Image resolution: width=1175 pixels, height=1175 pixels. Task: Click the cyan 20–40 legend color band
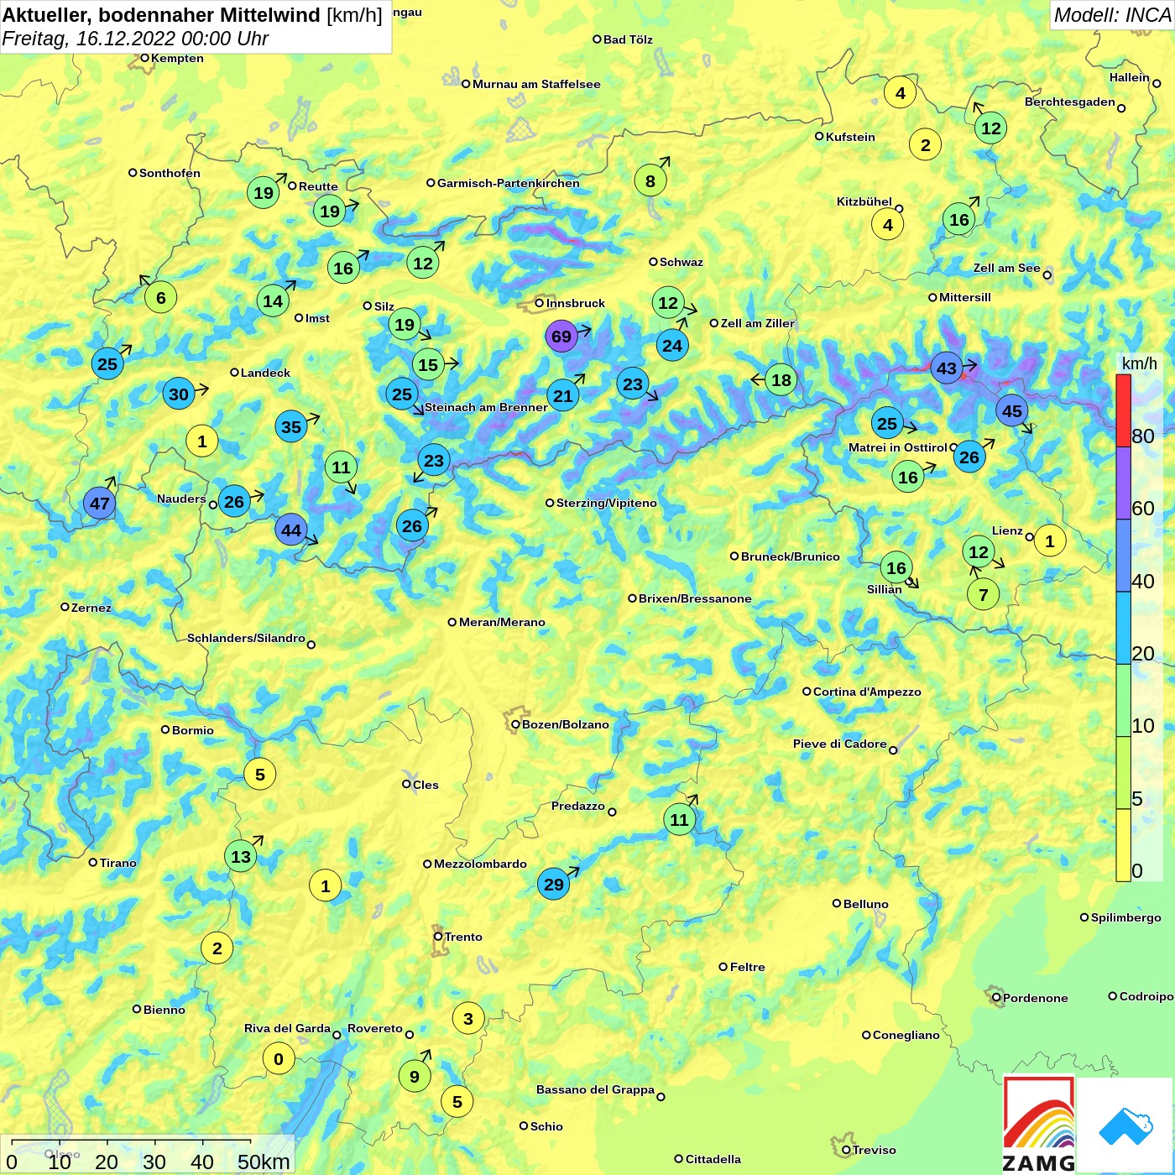1123,628
